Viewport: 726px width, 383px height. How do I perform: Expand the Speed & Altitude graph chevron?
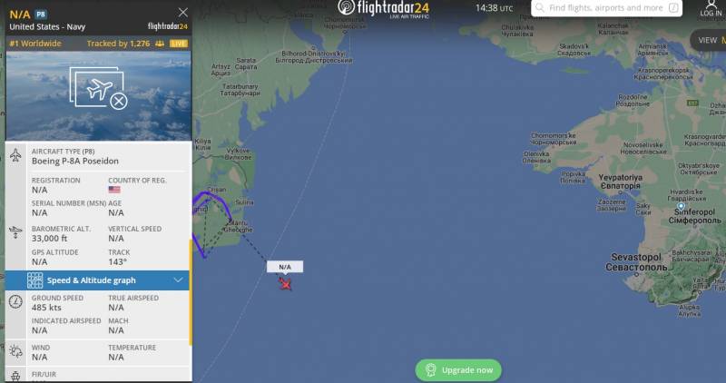click(178, 280)
